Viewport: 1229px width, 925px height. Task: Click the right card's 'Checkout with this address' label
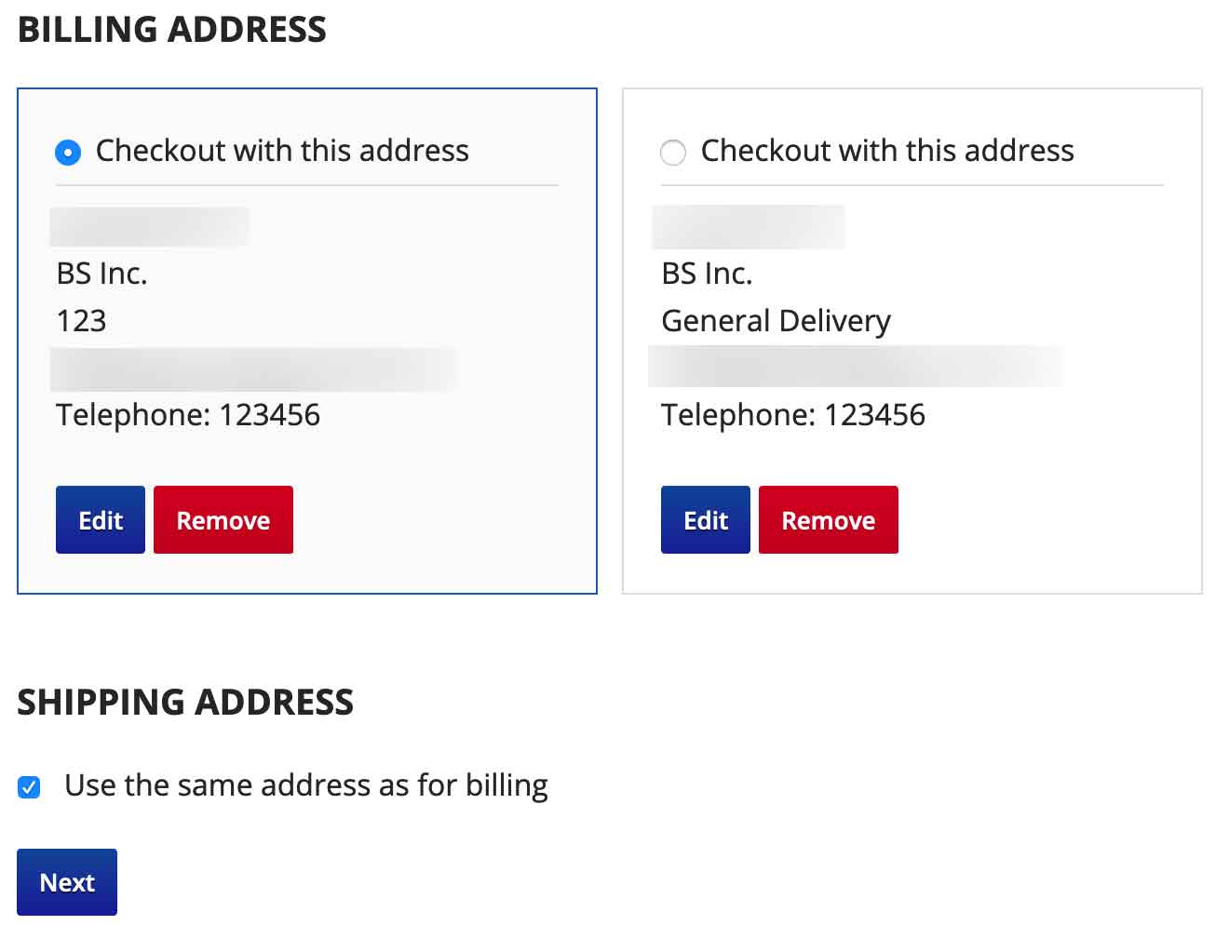tap(887, 151)
